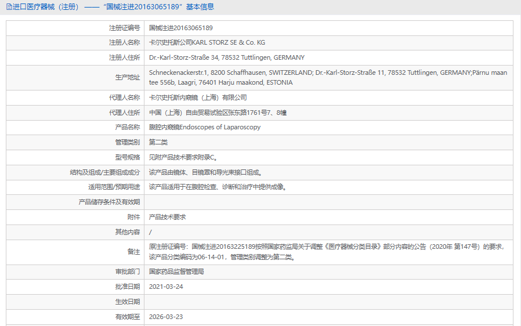Click the label 产品储存条件及有效期

[x=109, y=202]
